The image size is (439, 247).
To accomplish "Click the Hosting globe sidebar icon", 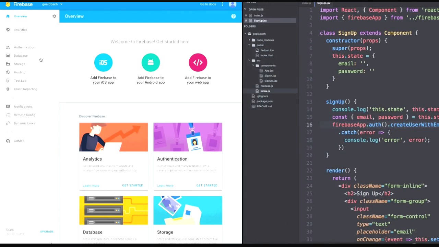I will (x=8, y=72).
